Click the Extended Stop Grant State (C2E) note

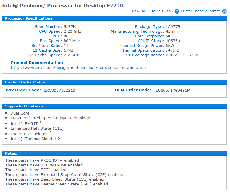coord(64,175)
